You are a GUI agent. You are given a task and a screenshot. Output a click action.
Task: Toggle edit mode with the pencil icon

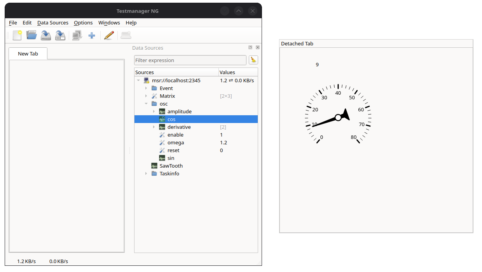pos(109,35)
